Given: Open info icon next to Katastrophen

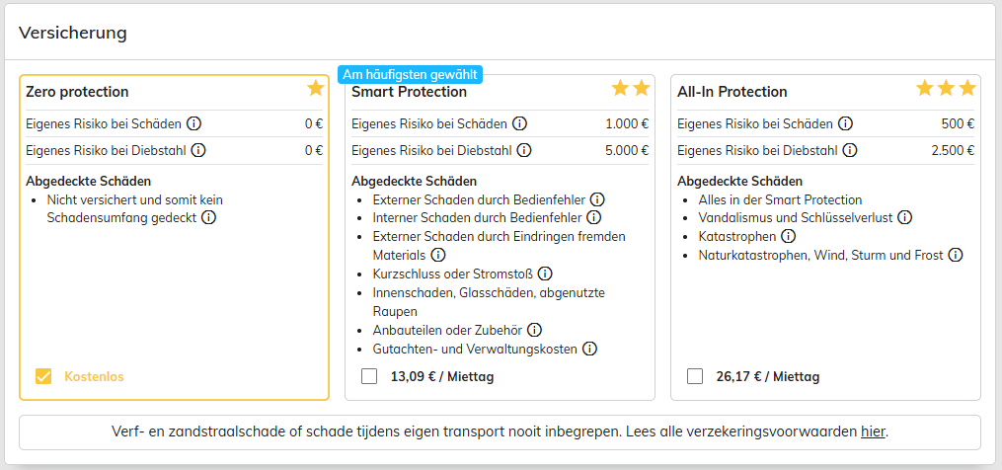Looking at the screenshot, I should point(788,236).
